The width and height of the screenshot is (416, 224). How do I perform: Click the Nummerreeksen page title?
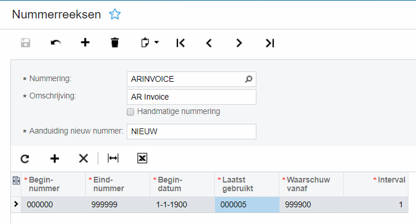(56, 14)
